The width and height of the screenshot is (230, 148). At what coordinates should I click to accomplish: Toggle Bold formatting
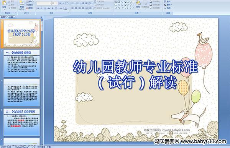point(38,8)
